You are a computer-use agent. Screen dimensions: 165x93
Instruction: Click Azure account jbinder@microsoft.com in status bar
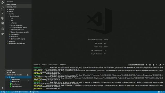pyautogui.click(x=20, y=92)
